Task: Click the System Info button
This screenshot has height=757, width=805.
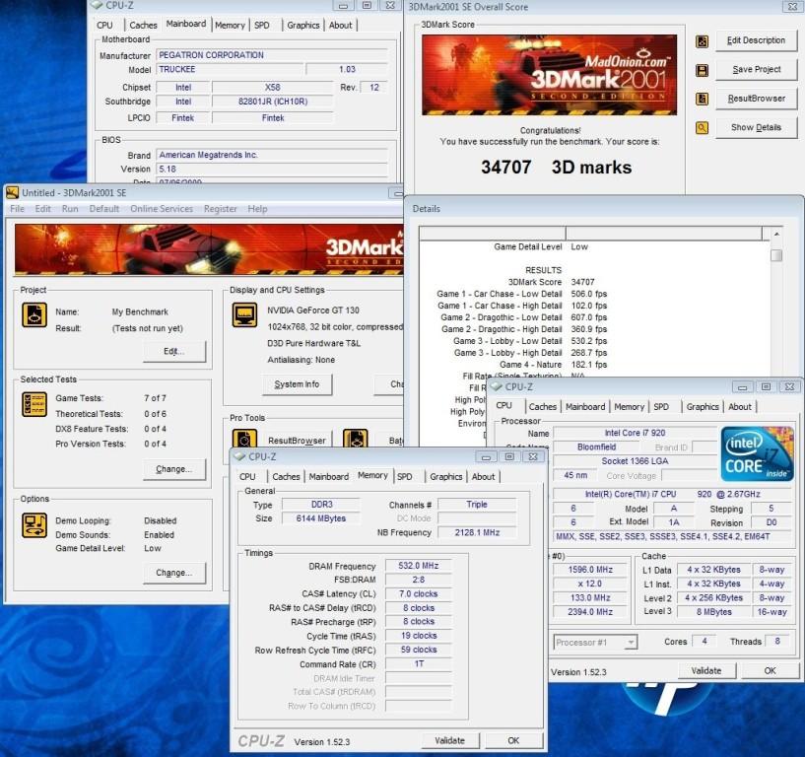Action: coord(297,384)
